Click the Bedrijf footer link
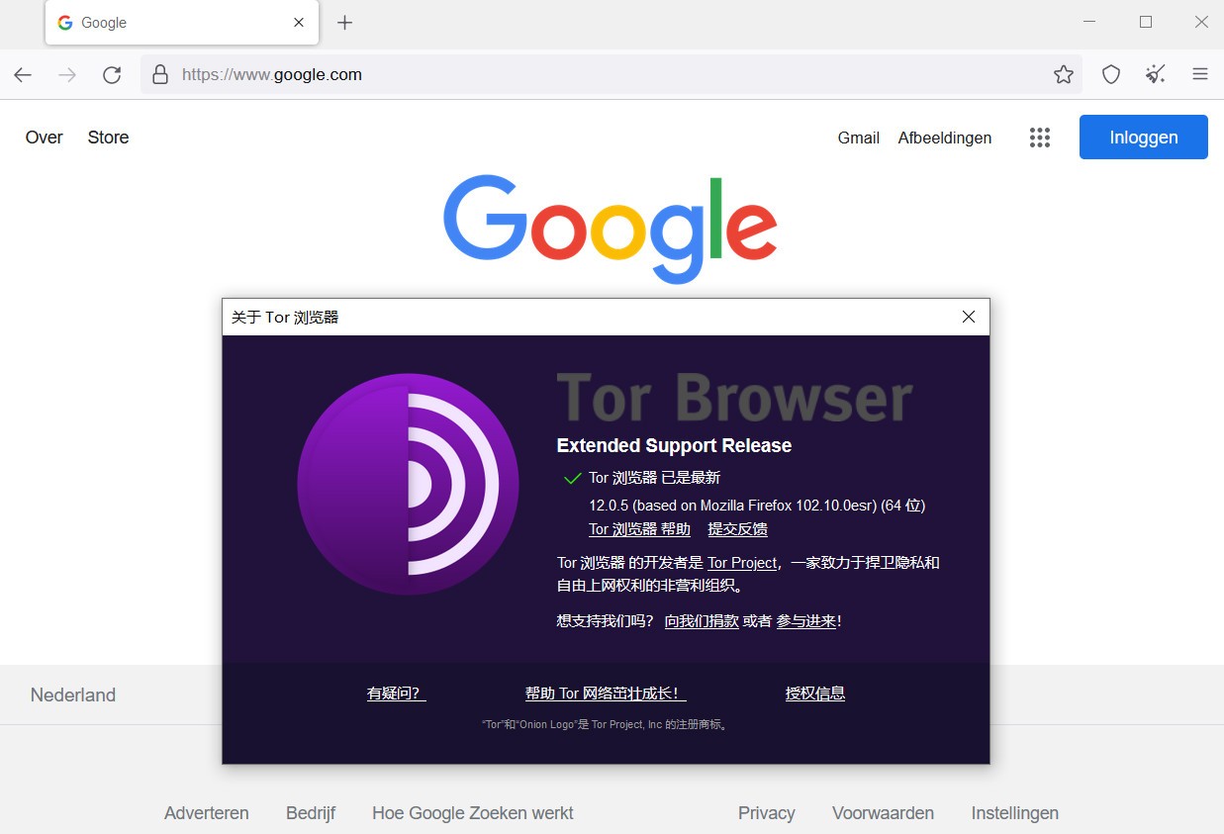The width and height of the screenshot is (1224, 834). pyautogui.click(x=311, y=813)
